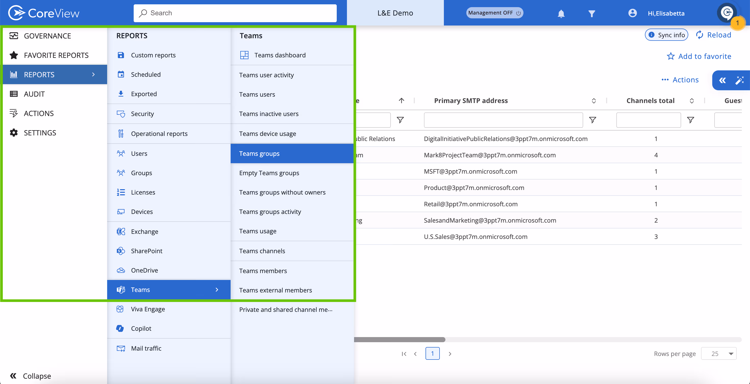
Task: Click the Sync info button
Action: pos(666,35)
